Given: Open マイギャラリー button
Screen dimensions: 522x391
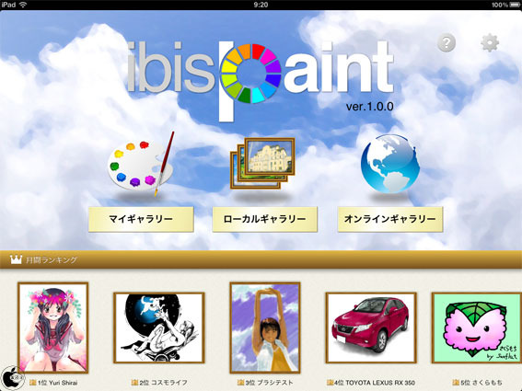Looking at the screenshot, I should pos(141,219).
